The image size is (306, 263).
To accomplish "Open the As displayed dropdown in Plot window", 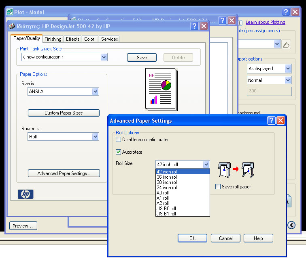I will tap(288, 69).
